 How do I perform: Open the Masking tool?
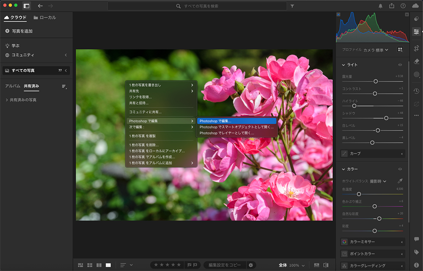point(416,75)
